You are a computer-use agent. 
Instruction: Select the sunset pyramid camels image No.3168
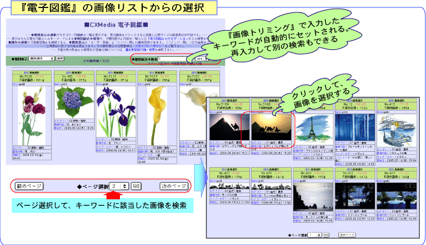(271, 127)
